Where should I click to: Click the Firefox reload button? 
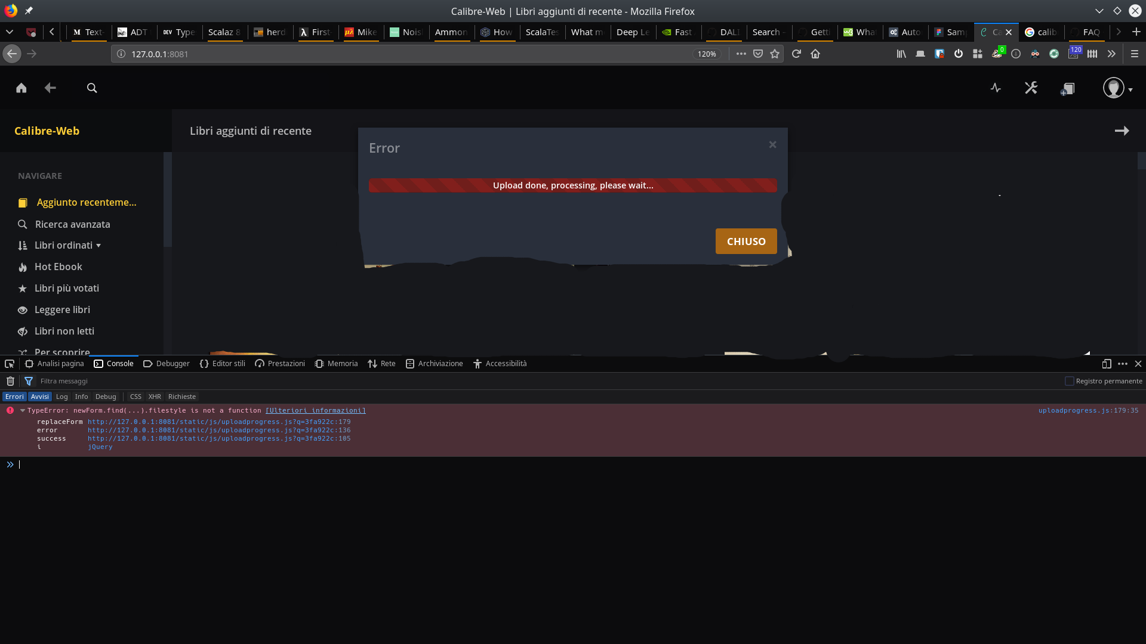tap(796, 54)
